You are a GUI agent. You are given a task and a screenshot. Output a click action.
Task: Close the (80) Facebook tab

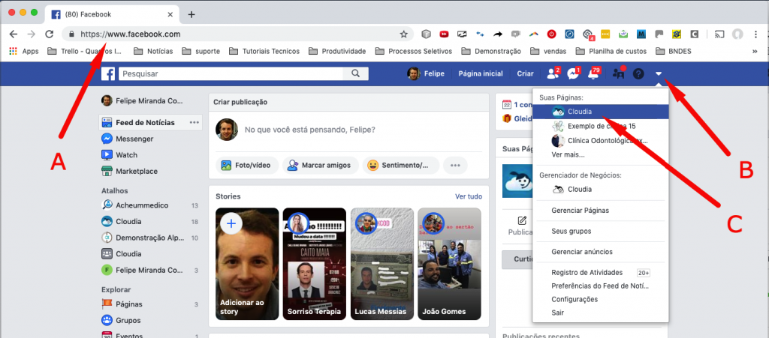click(170, 14)
